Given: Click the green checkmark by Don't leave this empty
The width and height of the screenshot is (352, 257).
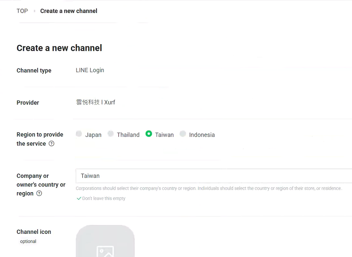Looking at the screenshot, I should (x=79, y=198).
